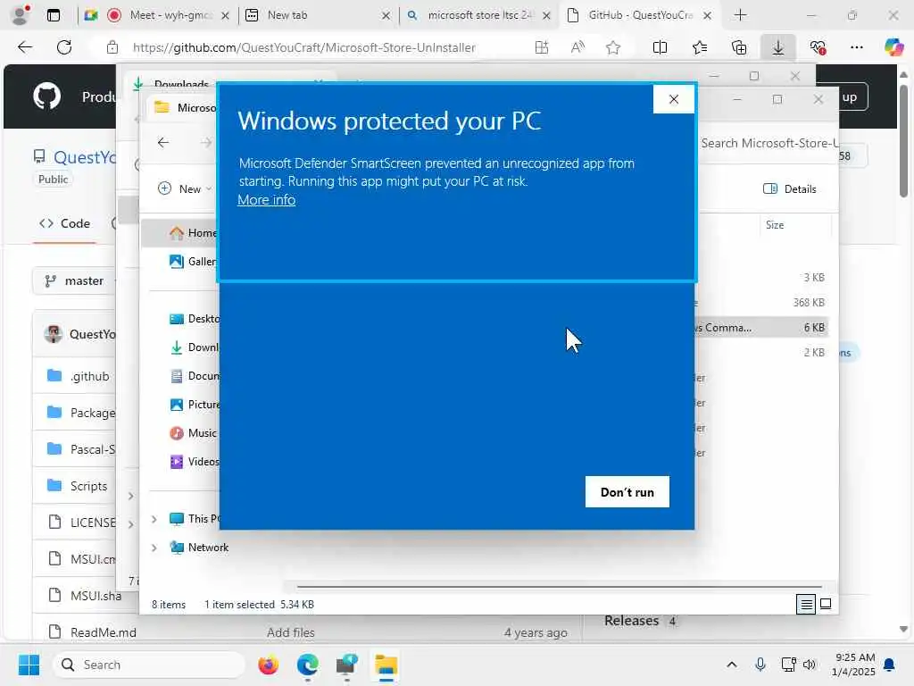Open the MSUI.sha file on GitHub

(x=96, y=596)
